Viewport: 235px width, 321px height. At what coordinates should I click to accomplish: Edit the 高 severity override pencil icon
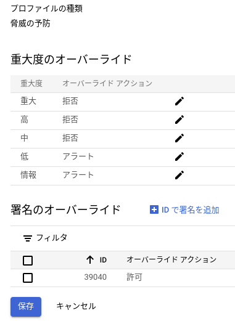coord(179,120)
